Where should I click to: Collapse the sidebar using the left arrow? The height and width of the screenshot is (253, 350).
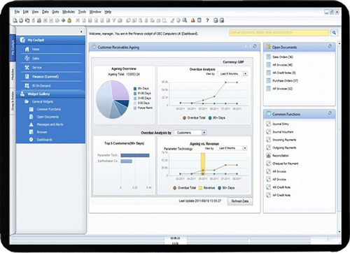(x=81, y=31)
